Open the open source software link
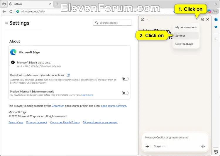 tap(114, 106)
